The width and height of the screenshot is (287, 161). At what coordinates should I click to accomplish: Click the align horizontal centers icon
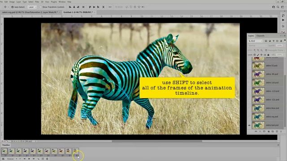click(74, 7)
